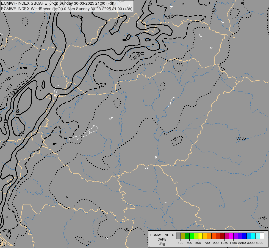Viewport: 269px width, 248px height.
Task: Pick the indigo swatch before 2250
Action: (x=240, y=236)
